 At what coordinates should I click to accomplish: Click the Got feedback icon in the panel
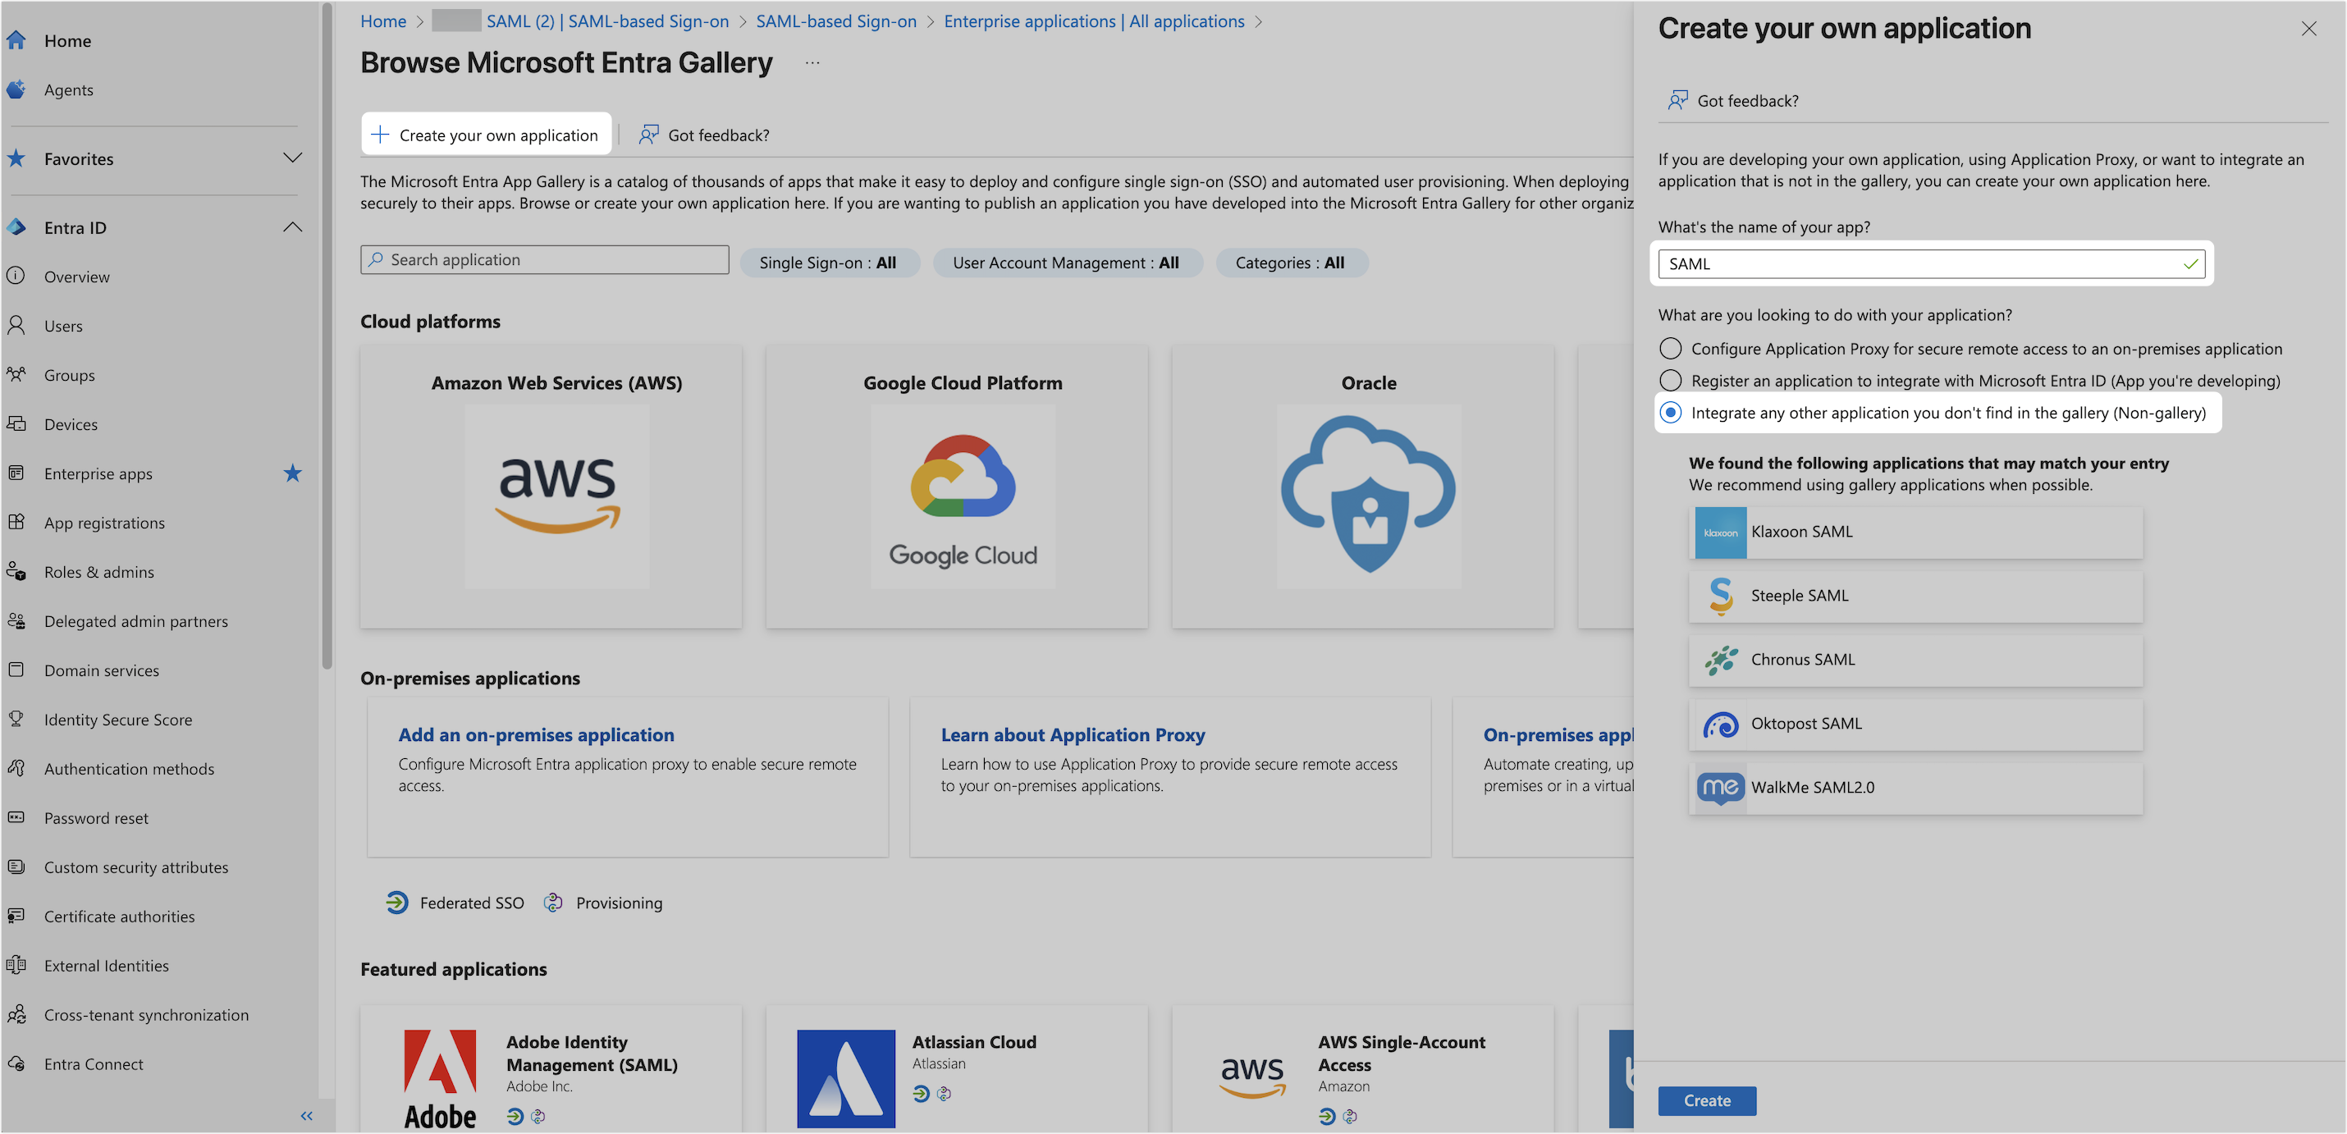click(1677, 99)
